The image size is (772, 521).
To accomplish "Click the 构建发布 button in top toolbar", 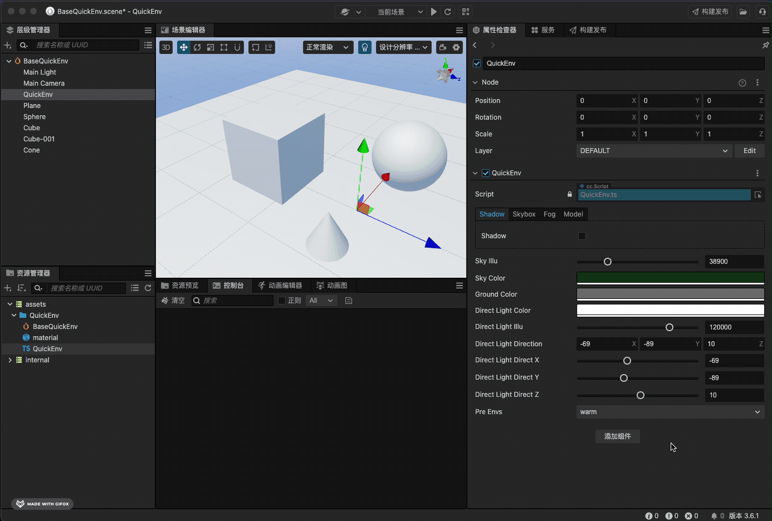I will (710, 12).
